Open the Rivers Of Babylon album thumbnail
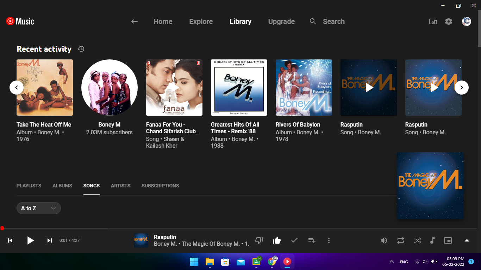This screenshot has height=270, width=481. pyautogui.click(x=304, y=88)
